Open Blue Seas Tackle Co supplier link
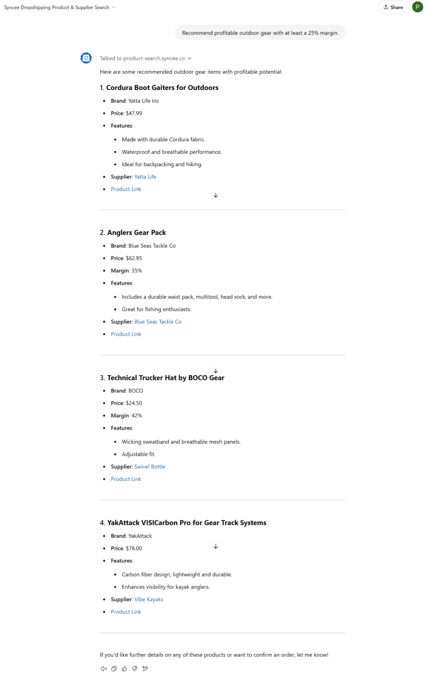The height and width of the screenshot is (675, 429). pos(158,322)
